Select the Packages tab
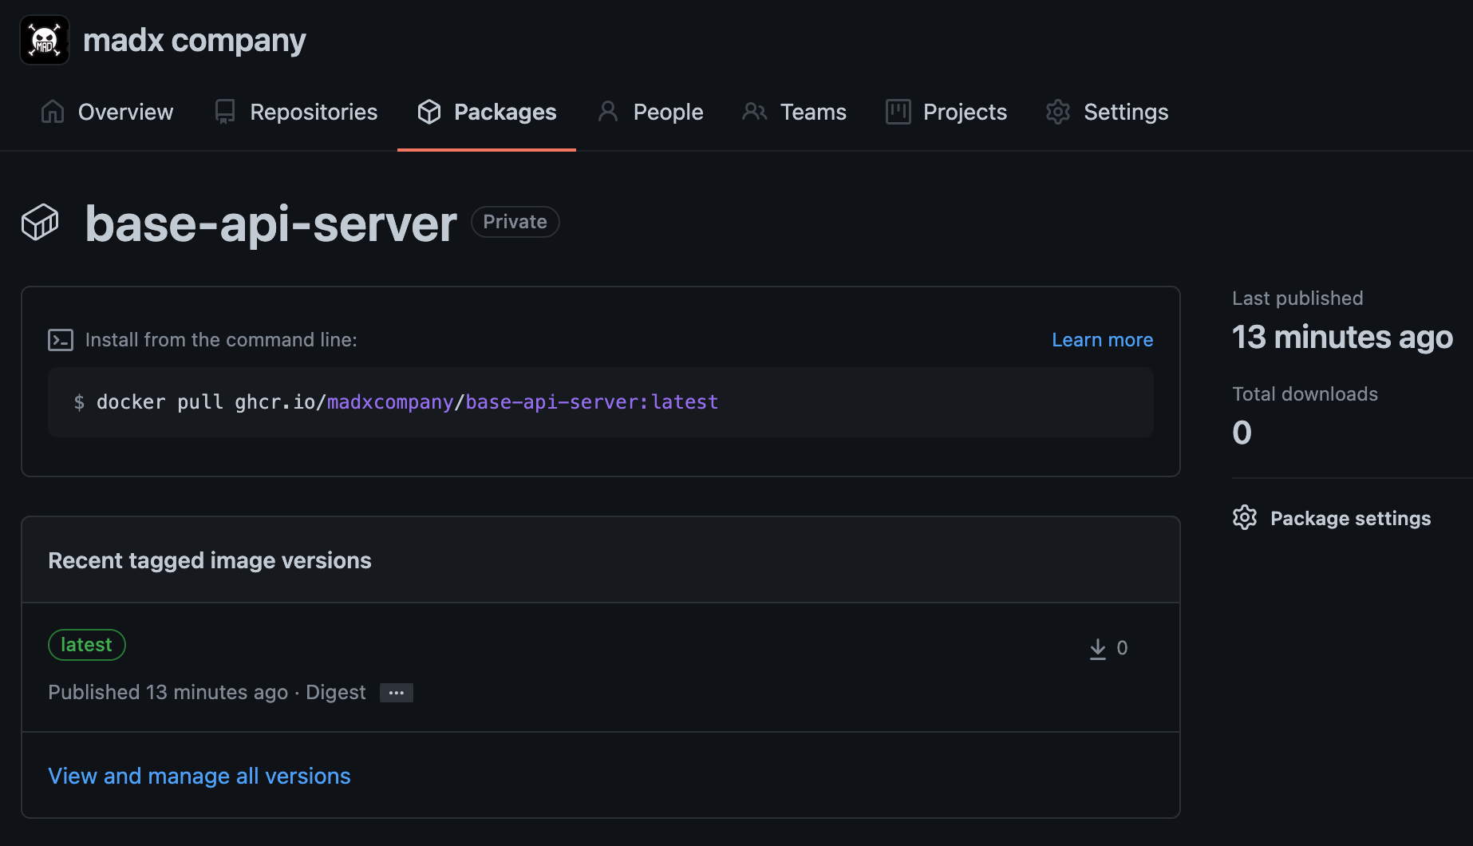This screenshot has height=846, width=1473. tap(487, 112)
